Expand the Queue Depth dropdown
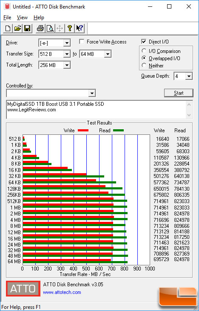 (x=183, y=76)
